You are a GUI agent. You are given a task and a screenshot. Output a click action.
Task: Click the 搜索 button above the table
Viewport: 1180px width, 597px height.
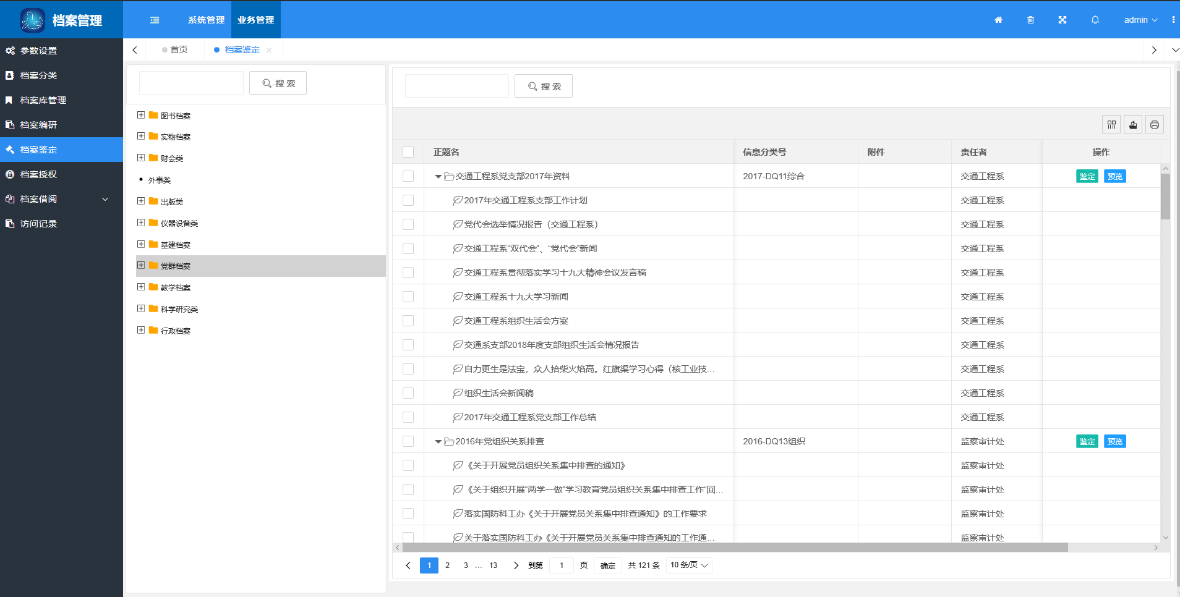[x=542, y=86]
